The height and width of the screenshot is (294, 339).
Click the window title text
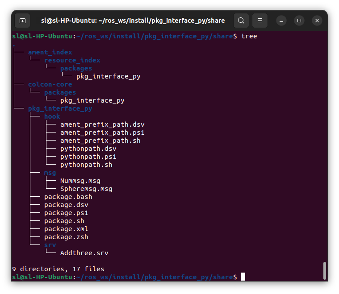pyautogui.click(x=133, y=21)
